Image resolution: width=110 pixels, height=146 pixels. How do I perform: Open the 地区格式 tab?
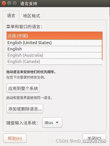point(32,16)
